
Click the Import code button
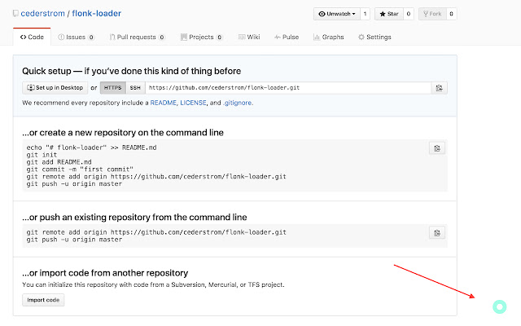point(43,300)
